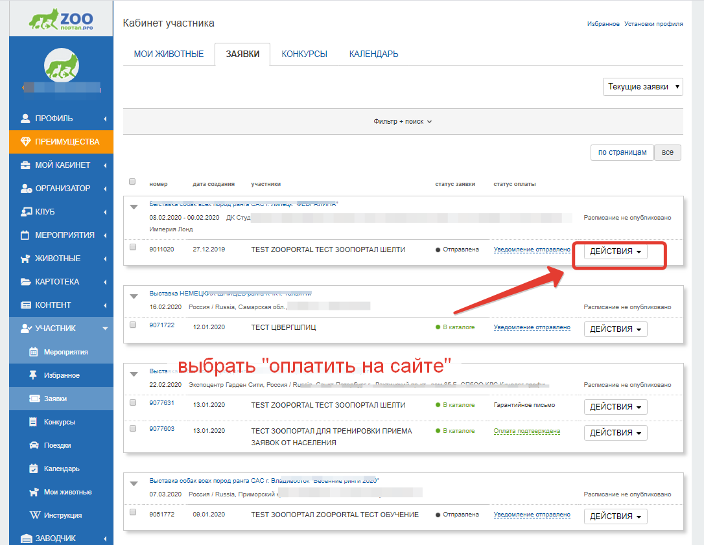Click the diamond icon next to ПРЕИМУЩЕСТВА
The image size is (704, 545).
pyautogui.click(x=25, y=142)
